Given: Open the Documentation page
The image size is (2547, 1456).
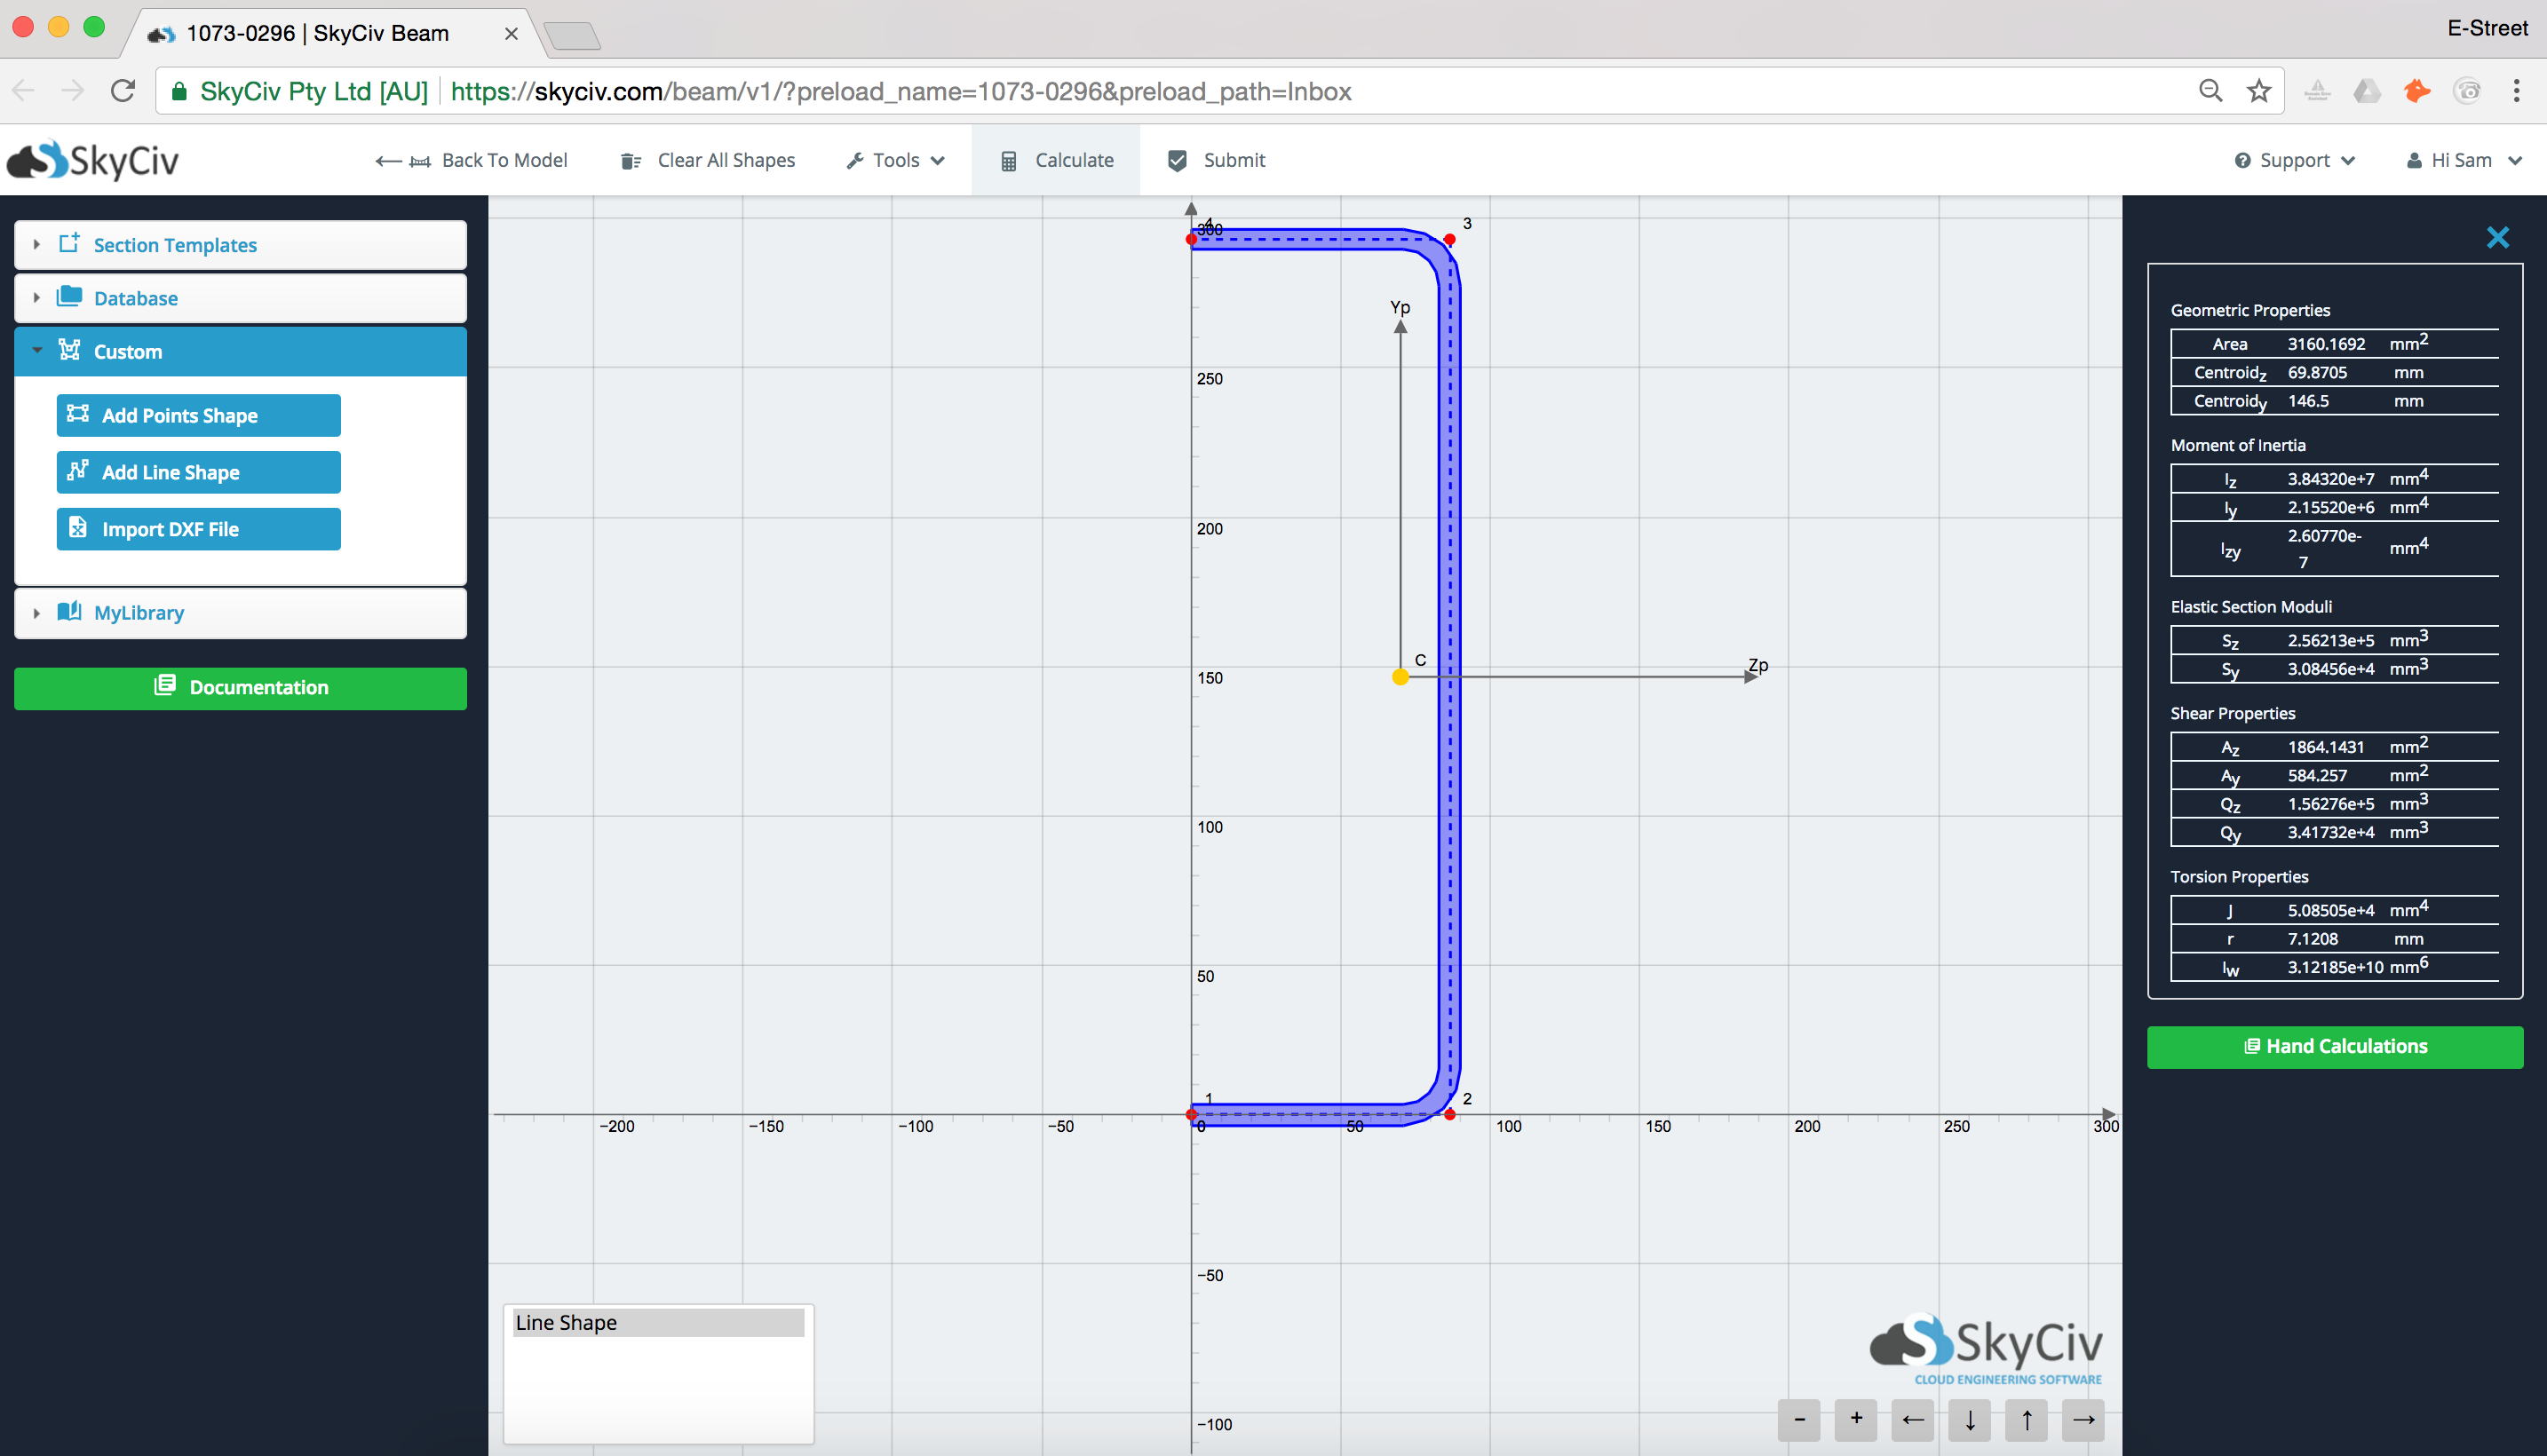Looking at the screenshot, I should click(x=240, y=688).
